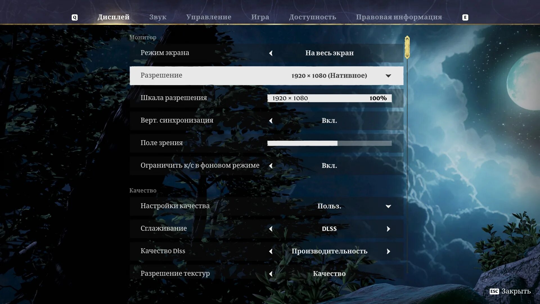The height and width of the screenshot is (304, 540).
Task: Click right arrow of Качество Dlss
Action: (x=388, y=251)
